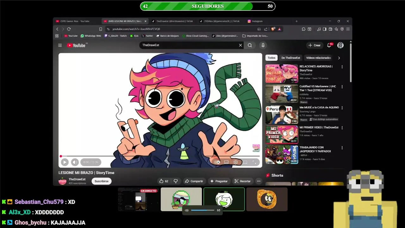Open Me MUDÉ a la CASA video thumbnail
The image size is (405, 228).
[282, 115]
